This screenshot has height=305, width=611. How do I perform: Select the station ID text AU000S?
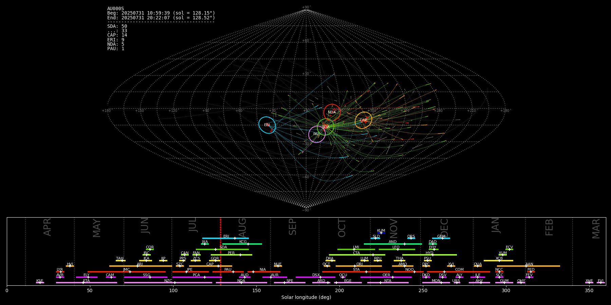pyautogui.click(x=116, y=9)
